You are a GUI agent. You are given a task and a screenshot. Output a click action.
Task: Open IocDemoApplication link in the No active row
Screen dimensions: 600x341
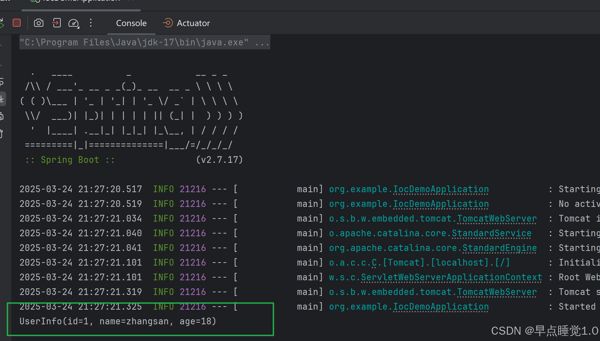pos(441,204)
